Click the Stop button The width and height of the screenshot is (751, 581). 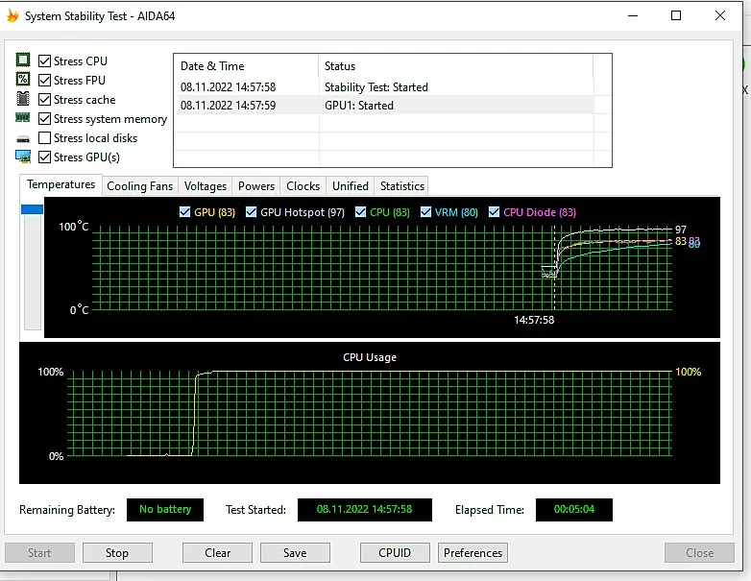(117, 553)
